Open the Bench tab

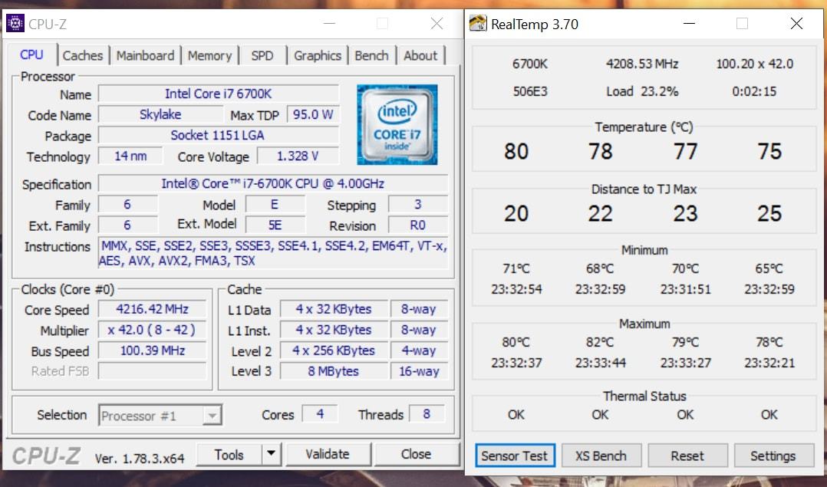(371, 55)
